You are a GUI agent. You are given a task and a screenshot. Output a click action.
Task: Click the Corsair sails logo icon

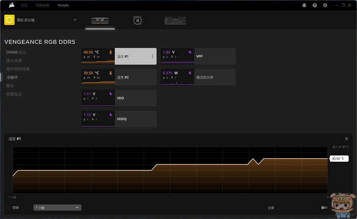(x=12, y=5)
